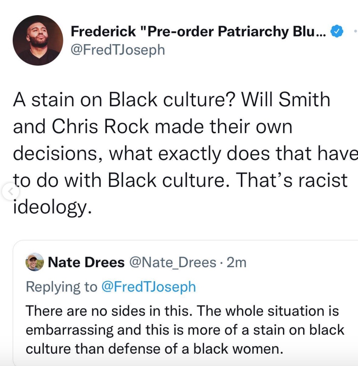Click Frederick's round profile picture
358x366 pixels.
click(x=38, y=40)
